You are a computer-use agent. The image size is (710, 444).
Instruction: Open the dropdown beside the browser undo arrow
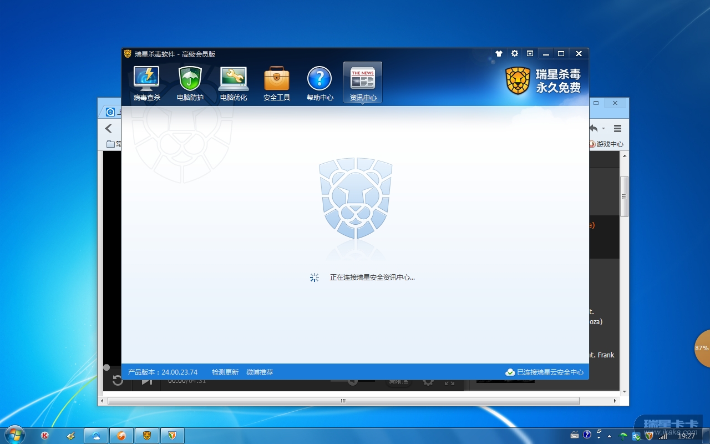(603, 129)
